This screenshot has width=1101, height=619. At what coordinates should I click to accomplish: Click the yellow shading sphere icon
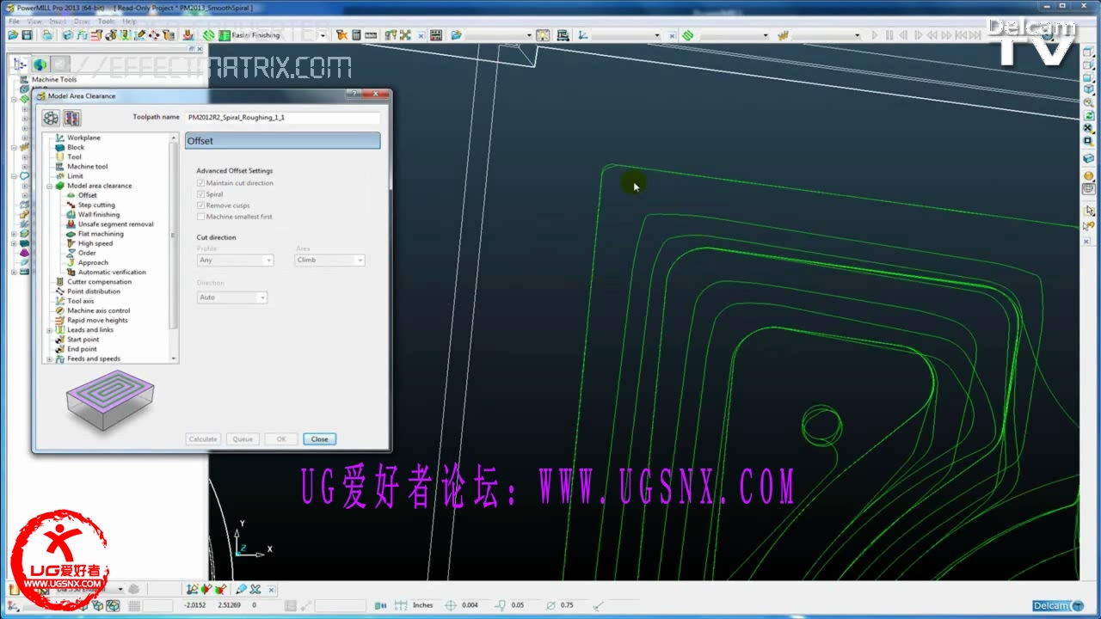(1088, 176)
